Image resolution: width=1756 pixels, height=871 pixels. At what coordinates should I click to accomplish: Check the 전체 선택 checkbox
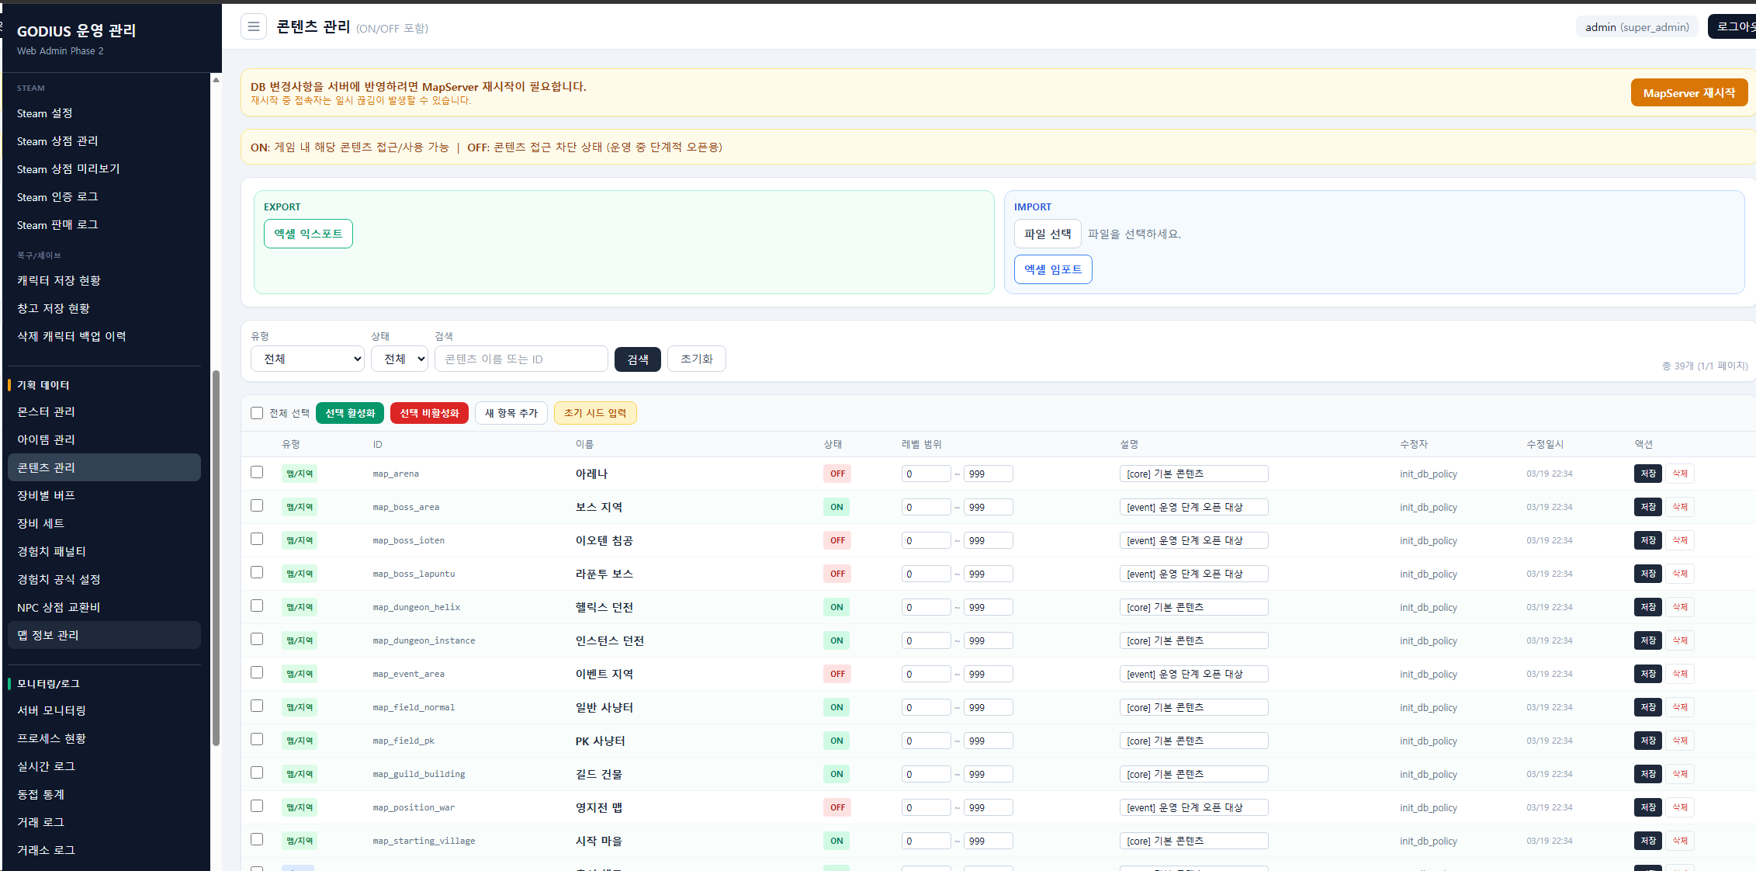[257, 413]
